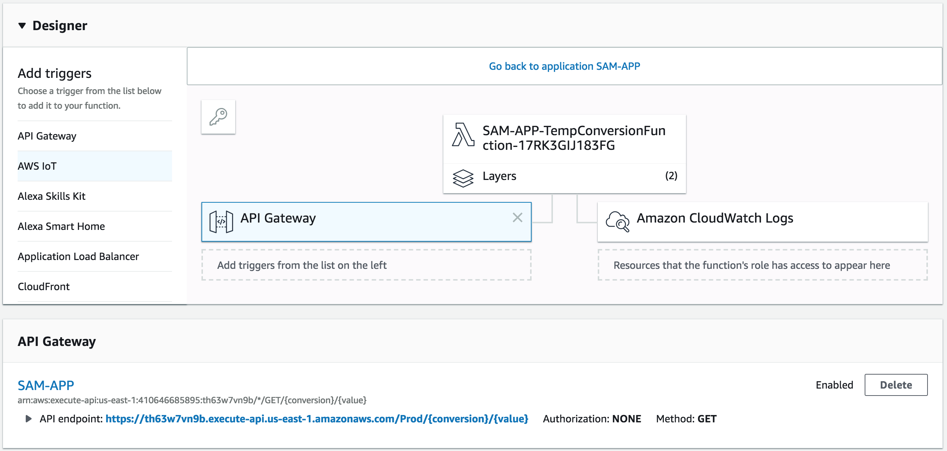
Task: Open the Layers section of the function
Action: tap(499, 176)
